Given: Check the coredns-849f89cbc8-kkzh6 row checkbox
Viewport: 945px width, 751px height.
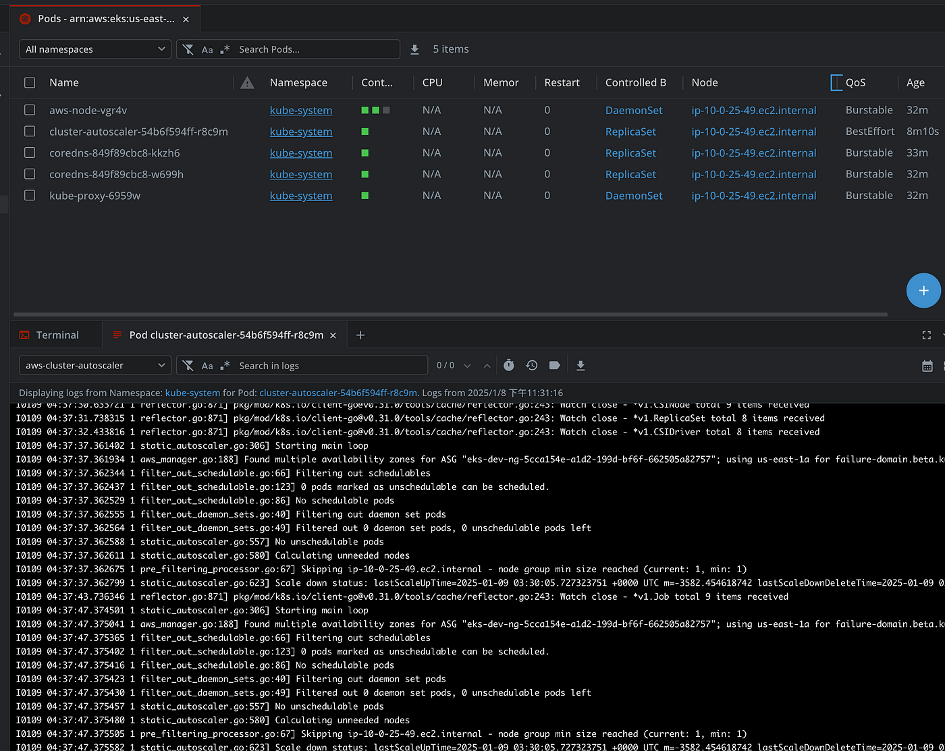Looking at the screenshot, I should coord(30,153).
